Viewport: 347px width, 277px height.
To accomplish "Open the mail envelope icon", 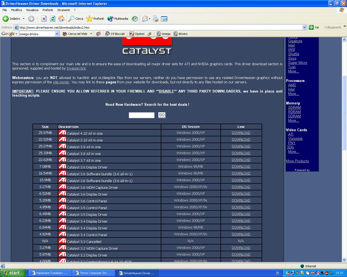I will (x=145, y=19).
